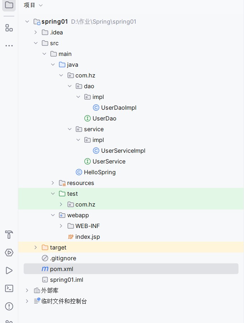Screen dimensions: 244x323
Task: Click the More tool windows ellipsis
Action: click(x=9, y=46)
